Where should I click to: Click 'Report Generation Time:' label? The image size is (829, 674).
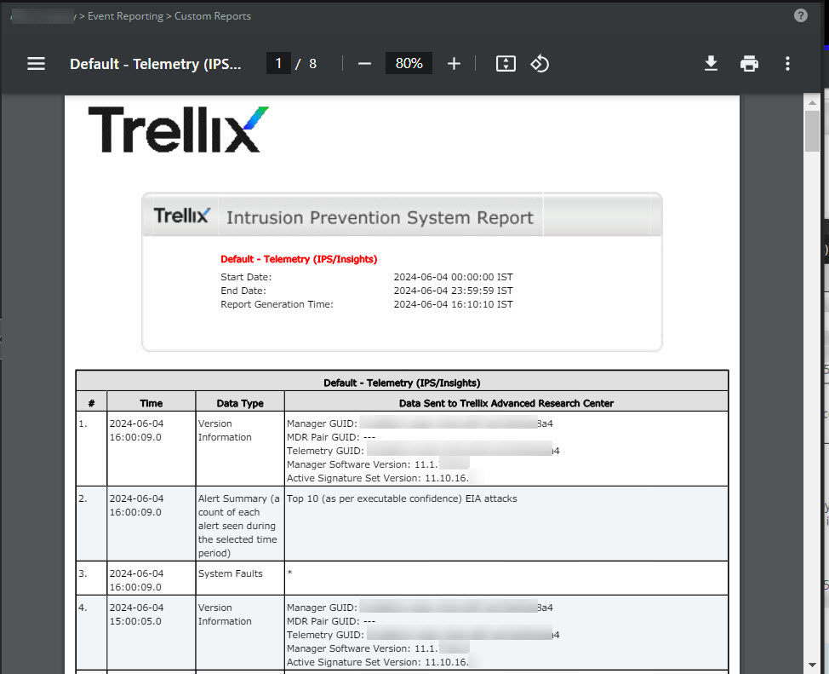click(x=277, y=304)
